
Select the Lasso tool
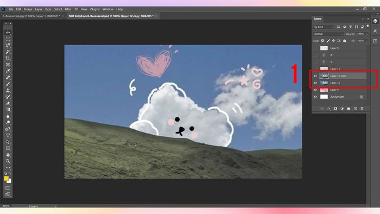8,45
